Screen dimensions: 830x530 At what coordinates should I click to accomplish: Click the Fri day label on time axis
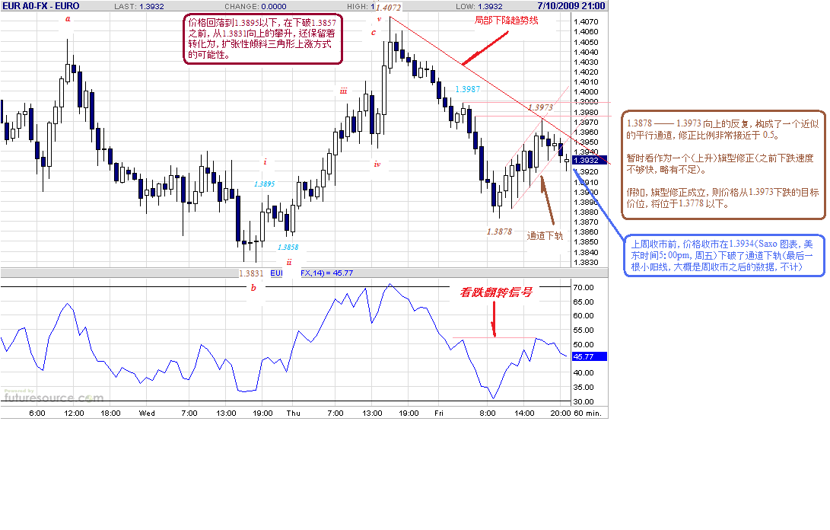[439, 413]
